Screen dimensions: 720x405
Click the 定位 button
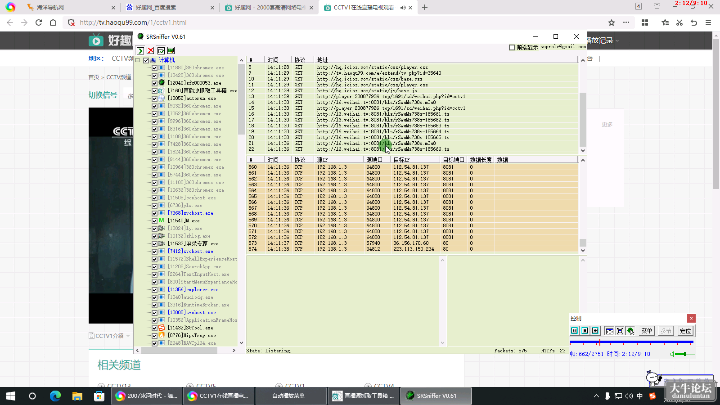coord(685,331)
